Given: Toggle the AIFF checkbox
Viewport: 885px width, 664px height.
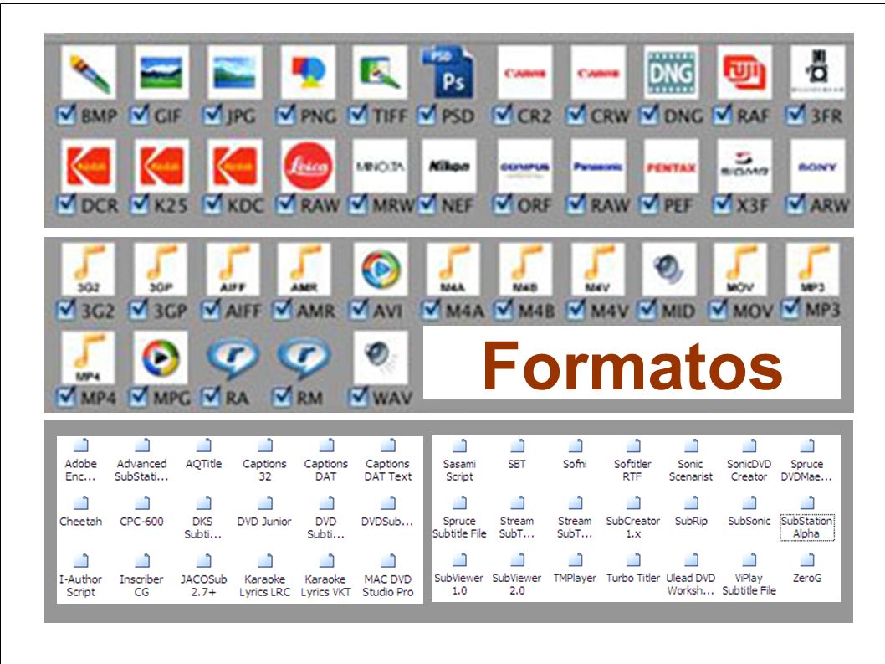Looking at the screenshot, I should [211, 309].
